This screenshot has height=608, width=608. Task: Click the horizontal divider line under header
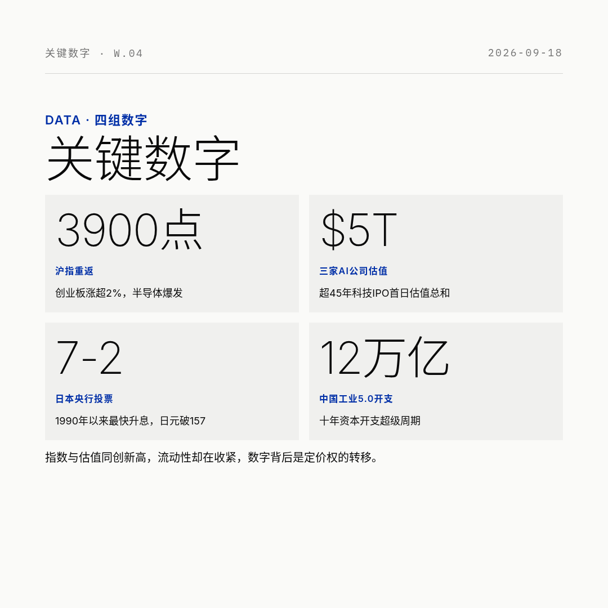[x=304, y=73]
